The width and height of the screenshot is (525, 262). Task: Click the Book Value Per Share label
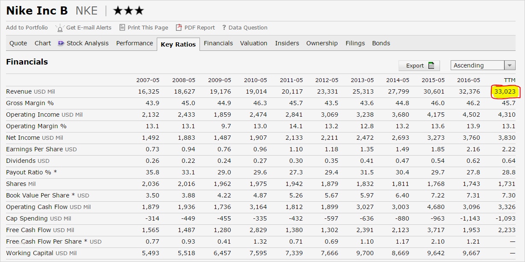pos(47,195)
